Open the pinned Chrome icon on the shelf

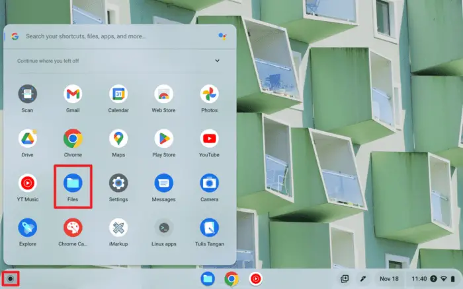232,278
